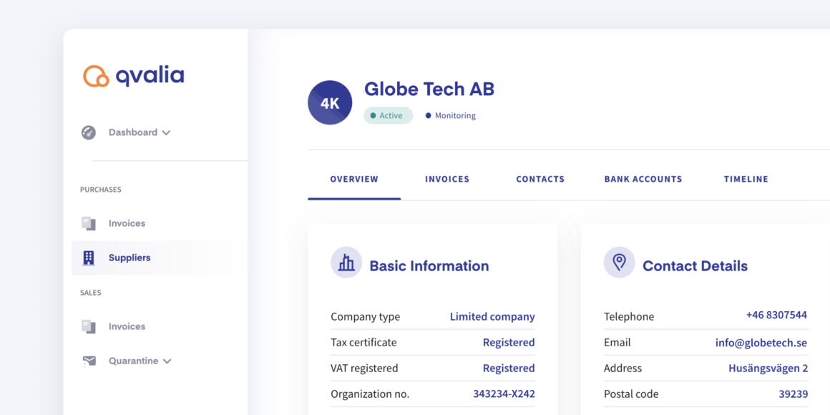The image size is (830, 415).
Task: Click the Basic Information chart icon
Action: [346, 262]
